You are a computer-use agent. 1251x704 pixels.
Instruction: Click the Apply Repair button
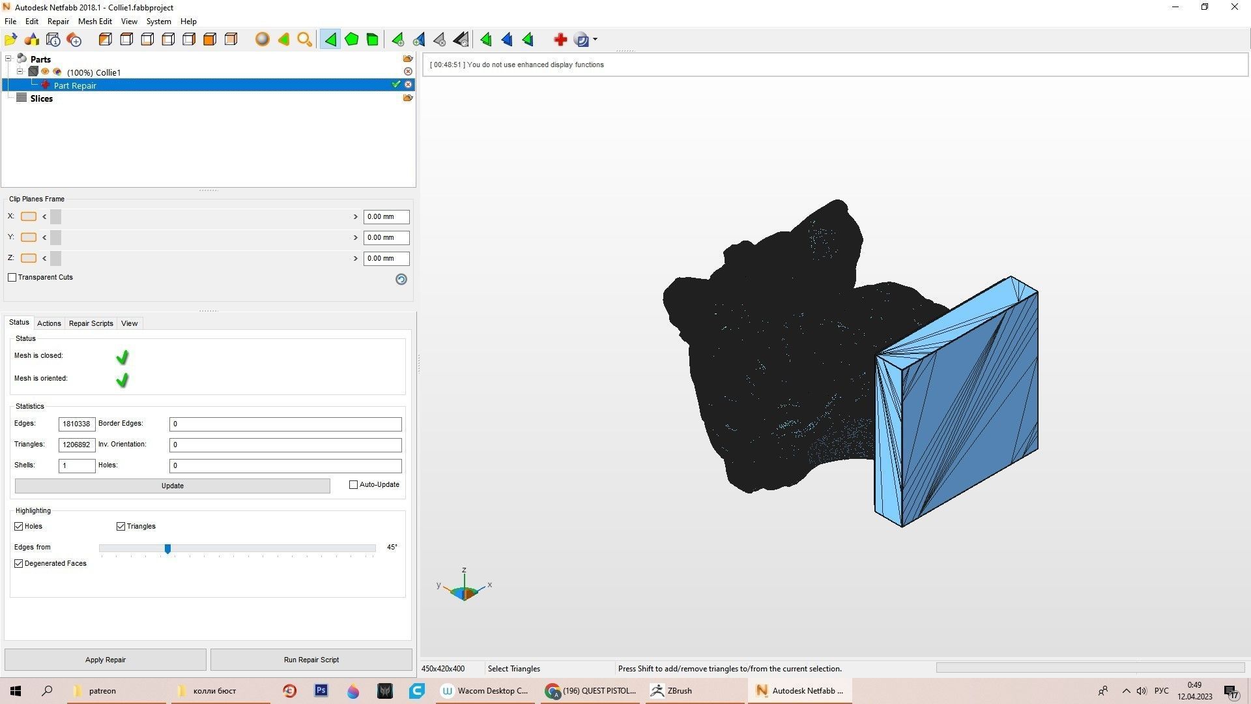coord(106,660)
